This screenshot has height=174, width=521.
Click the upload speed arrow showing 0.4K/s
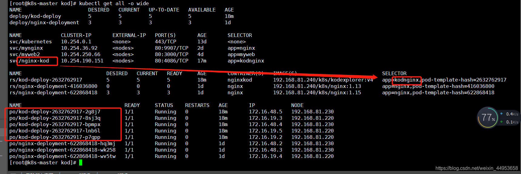[501, 114]
